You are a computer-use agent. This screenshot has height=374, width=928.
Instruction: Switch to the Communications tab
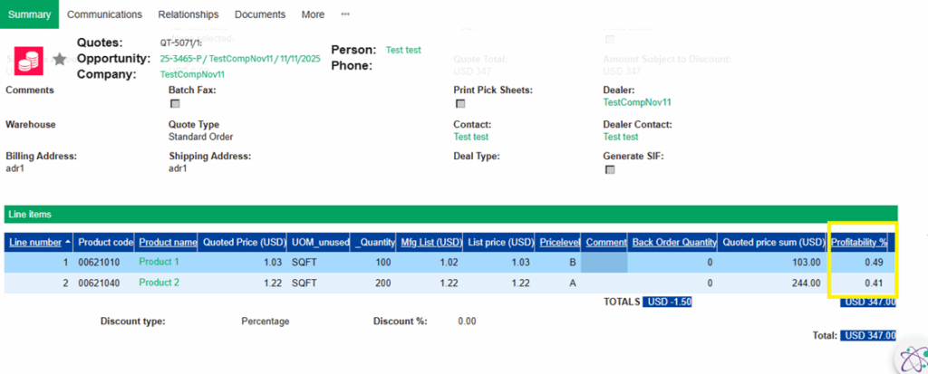[104, 14]
